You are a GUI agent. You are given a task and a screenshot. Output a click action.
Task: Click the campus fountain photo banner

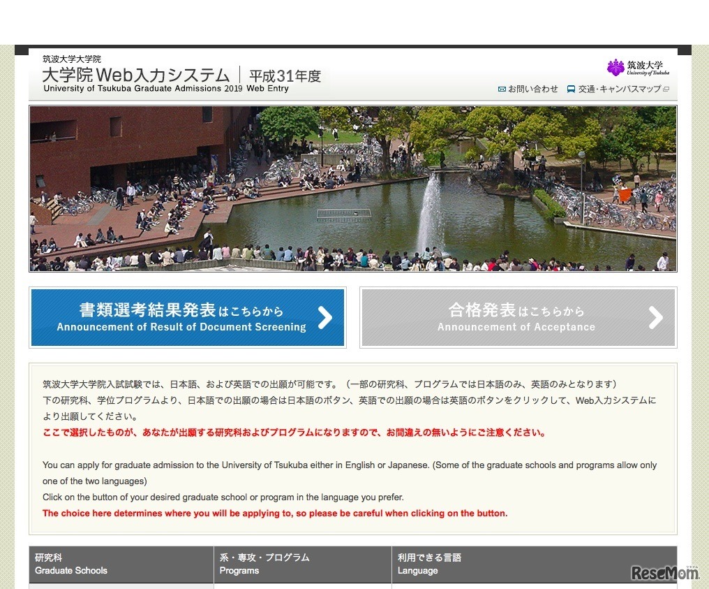[352, 189]
